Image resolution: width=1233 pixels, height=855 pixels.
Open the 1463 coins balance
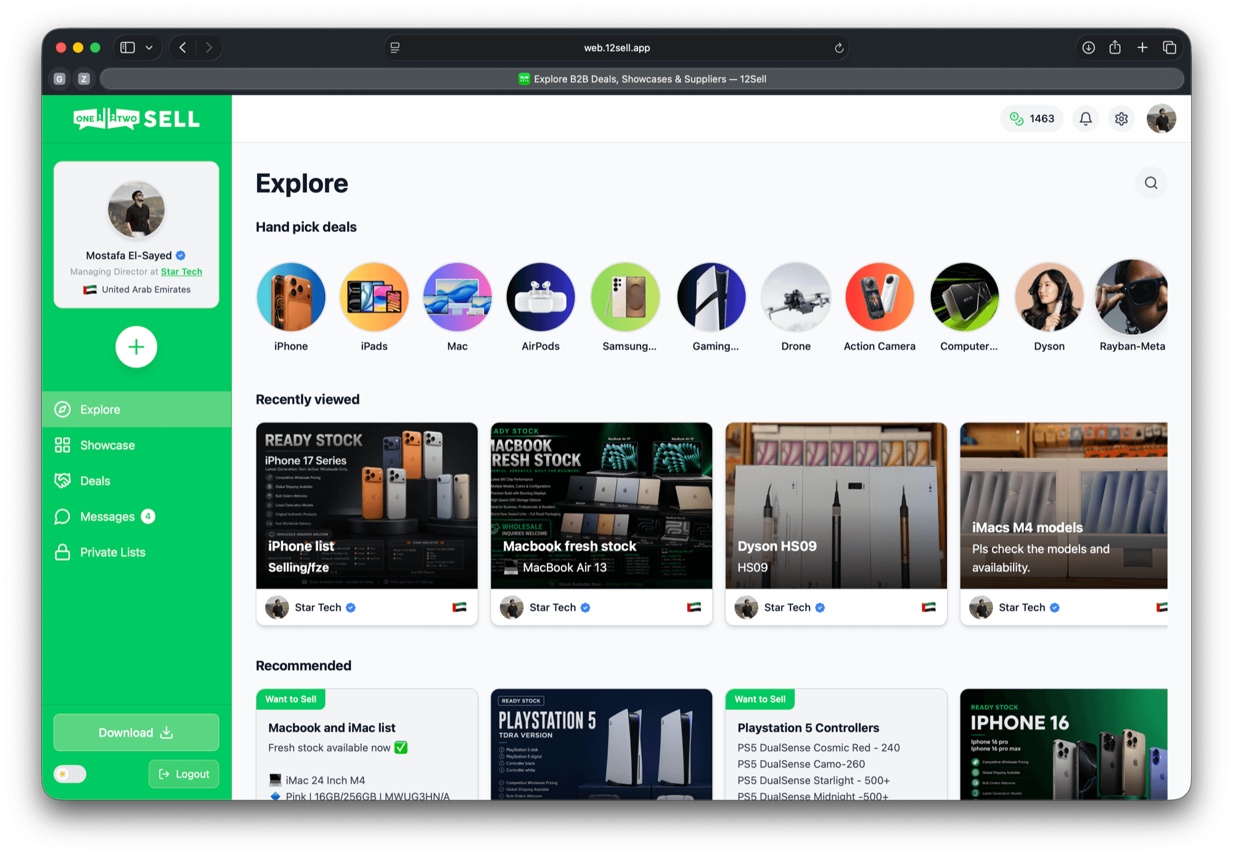click(1032, 118)
